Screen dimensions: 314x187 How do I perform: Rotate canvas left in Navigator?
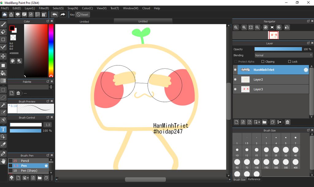coord(266,27)
